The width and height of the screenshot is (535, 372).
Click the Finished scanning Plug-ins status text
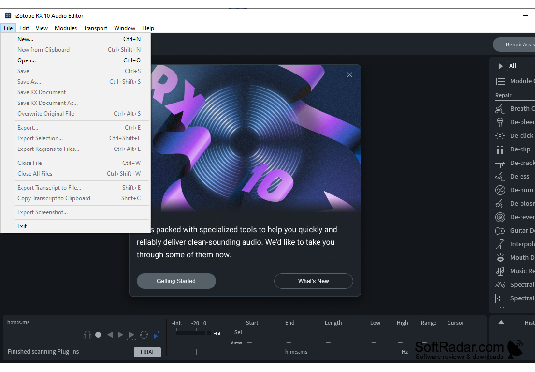[43, 352]
